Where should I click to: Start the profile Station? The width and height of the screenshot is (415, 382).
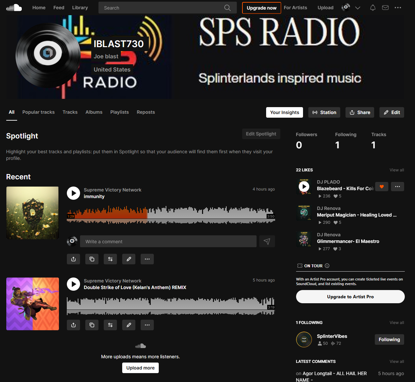tap(324, 112)
